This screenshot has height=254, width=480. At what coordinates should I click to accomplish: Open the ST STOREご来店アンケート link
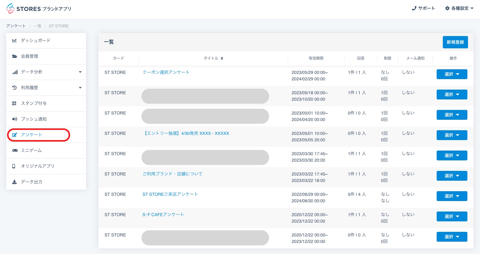170,194
